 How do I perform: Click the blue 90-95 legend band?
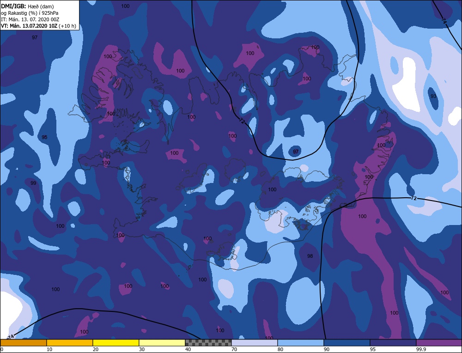coord(347,343)
